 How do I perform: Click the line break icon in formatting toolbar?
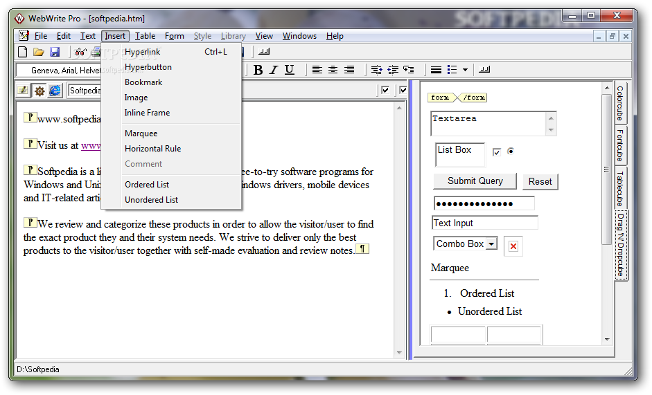tap(484, 69)
